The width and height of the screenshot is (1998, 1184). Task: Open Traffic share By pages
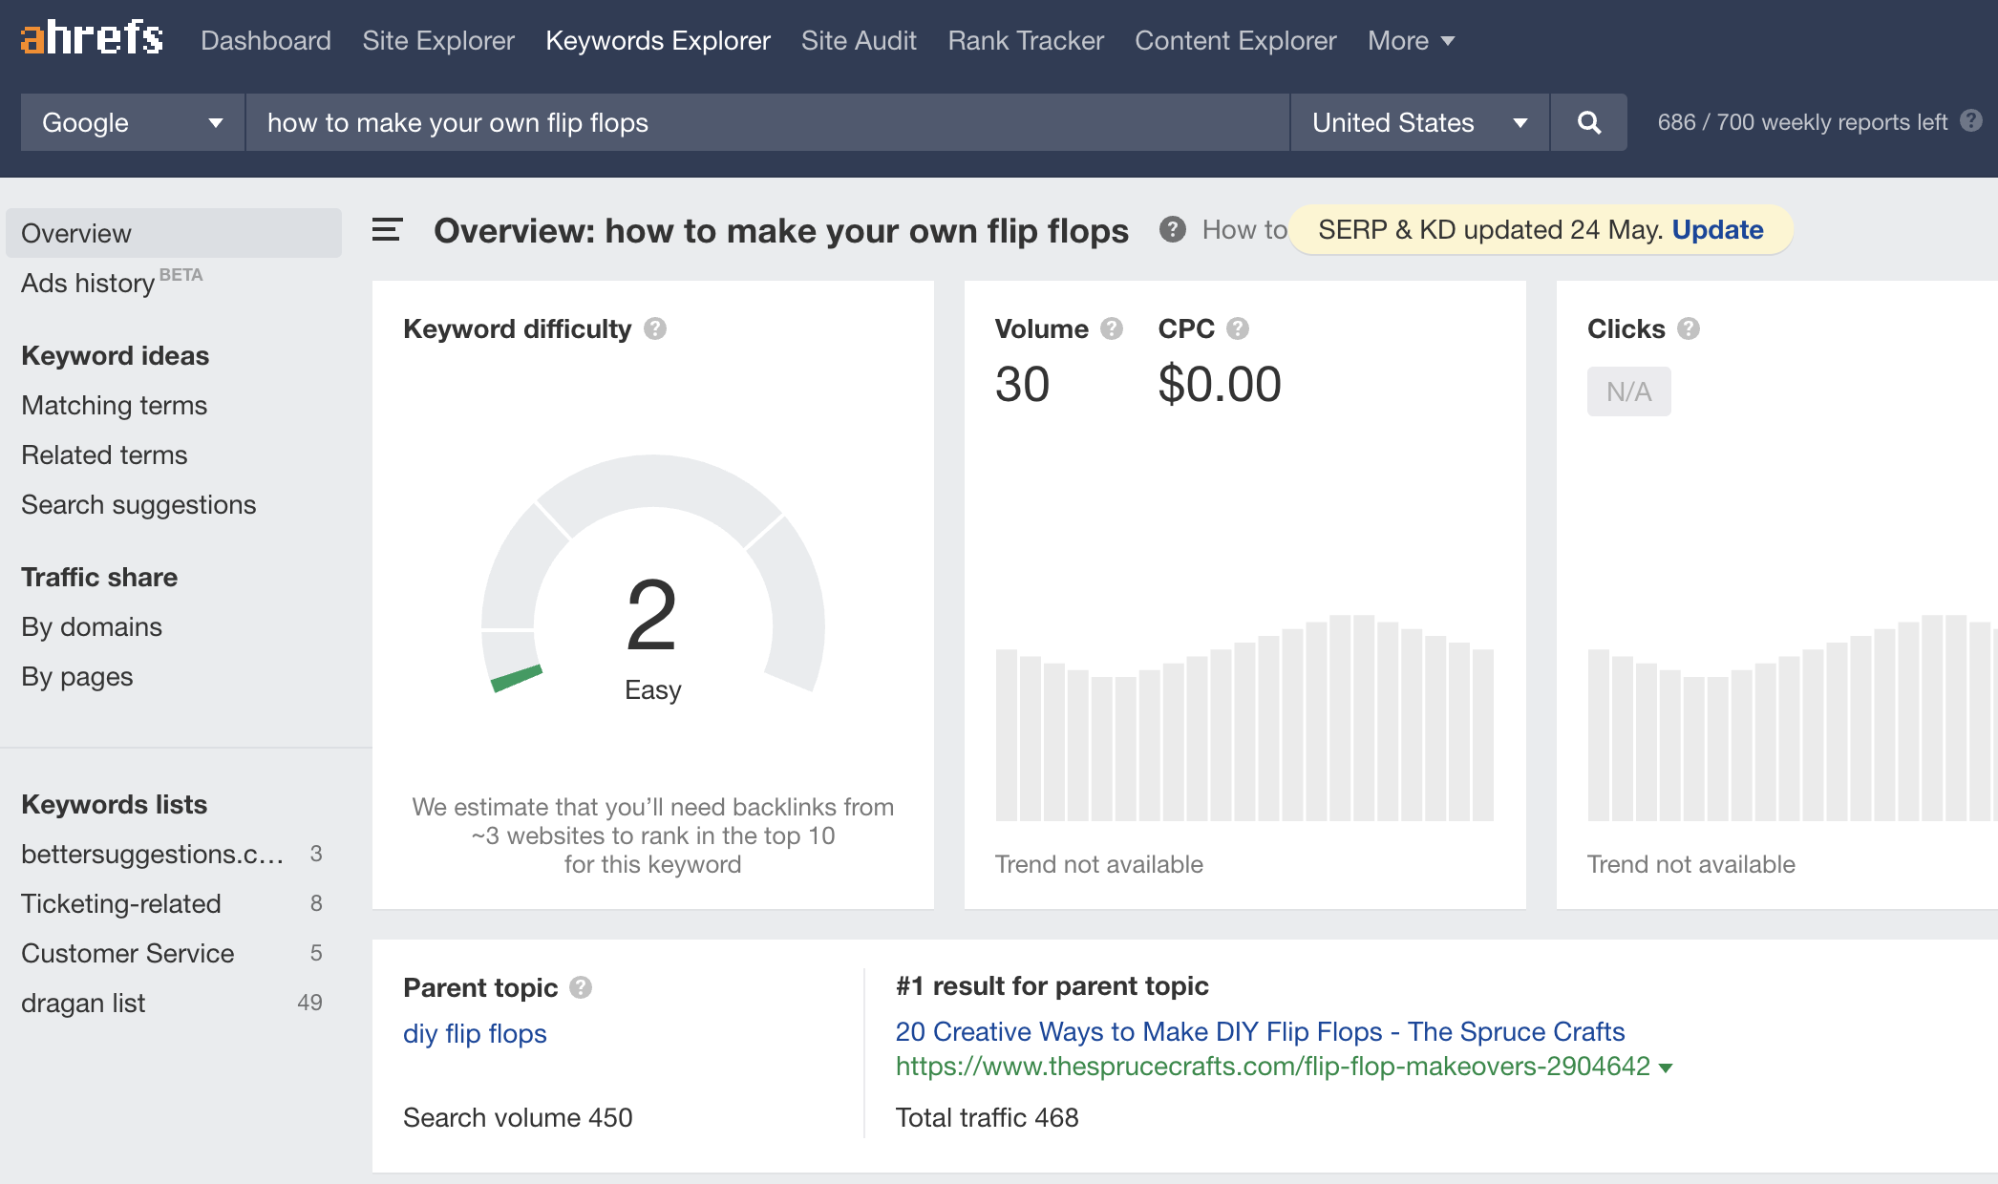click(x=76, y=676)
